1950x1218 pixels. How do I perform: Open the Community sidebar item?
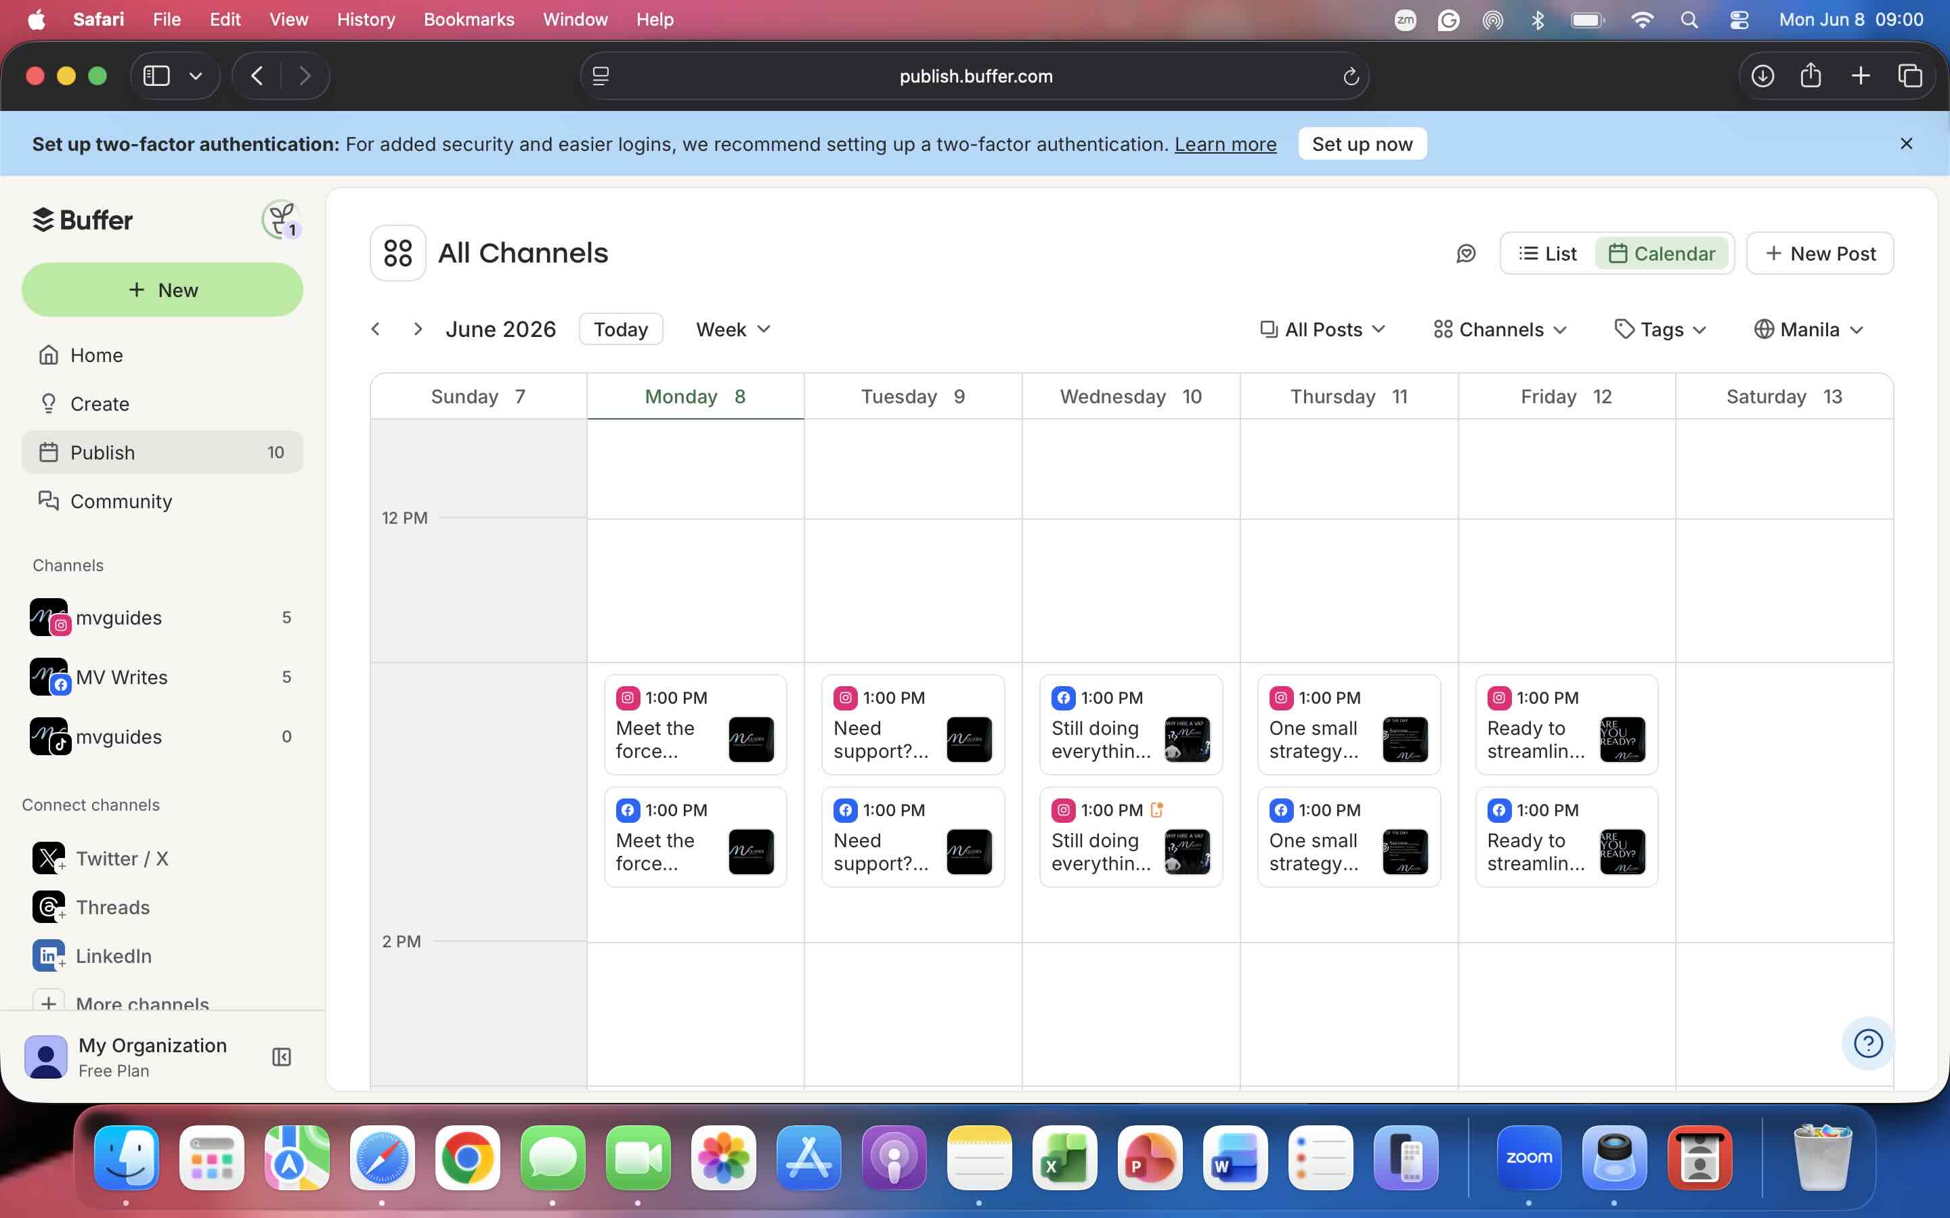pos(161,501)
